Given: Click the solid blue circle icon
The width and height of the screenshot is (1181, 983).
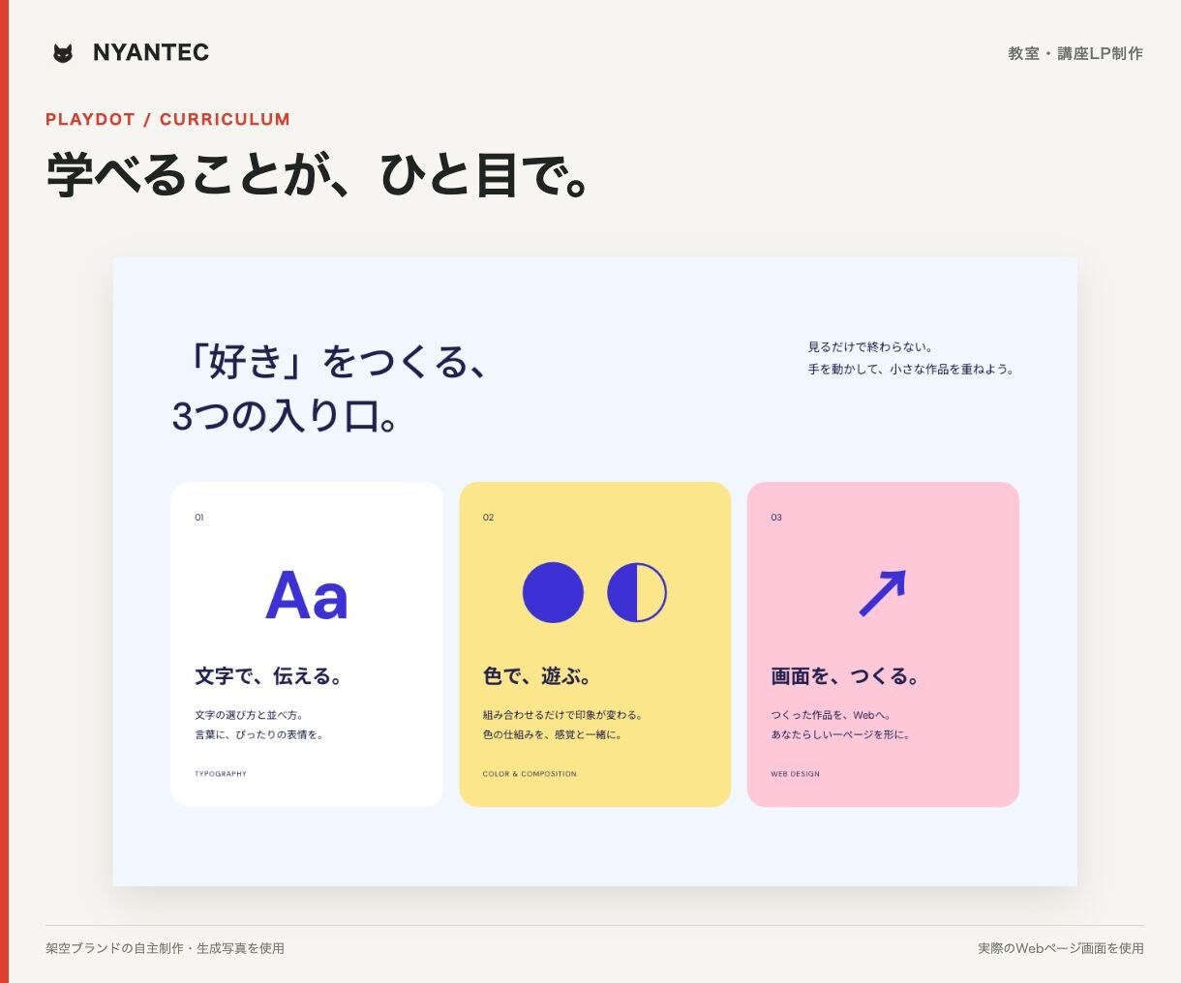Looking at the screenshot, I should [553, 592].
